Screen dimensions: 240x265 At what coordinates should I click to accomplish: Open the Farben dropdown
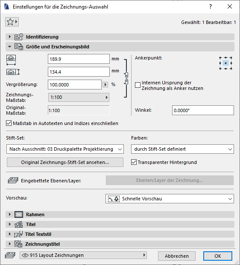pyautogui.click(x=182, y=149)
